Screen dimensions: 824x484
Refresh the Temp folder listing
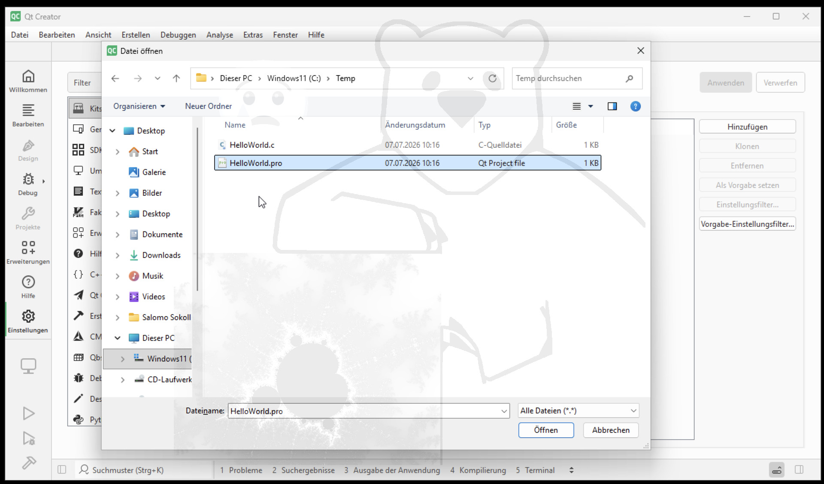click(493, 78)
